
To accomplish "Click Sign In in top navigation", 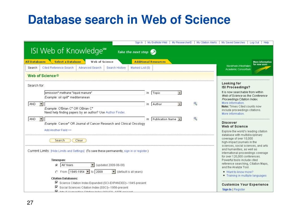I will click(x=139, y=42).
